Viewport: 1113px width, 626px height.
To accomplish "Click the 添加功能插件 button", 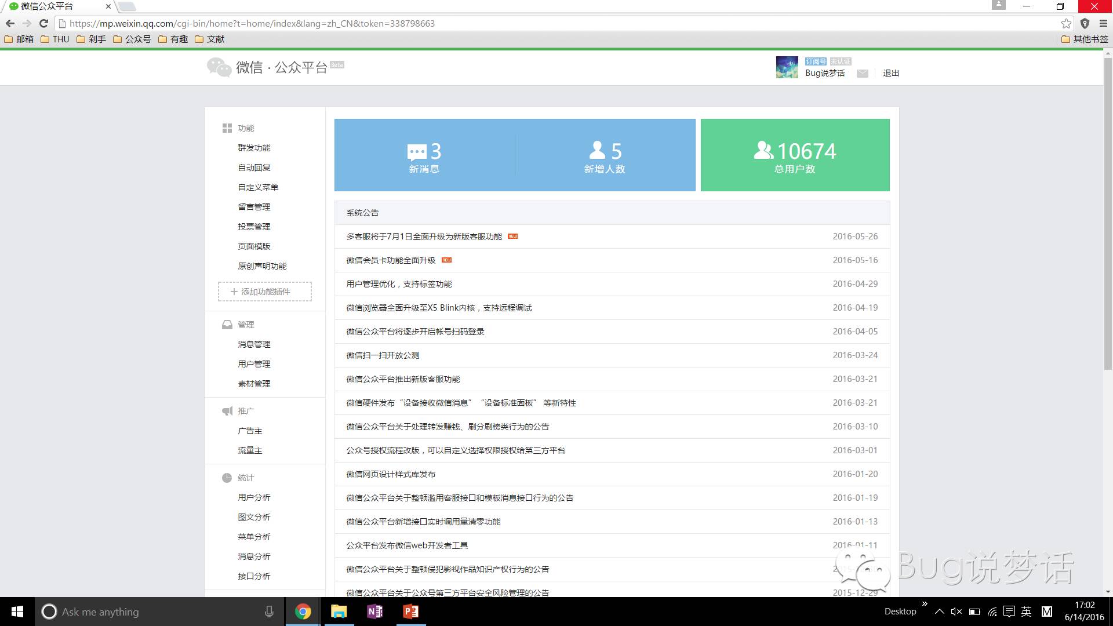I will tap(264, 292).
